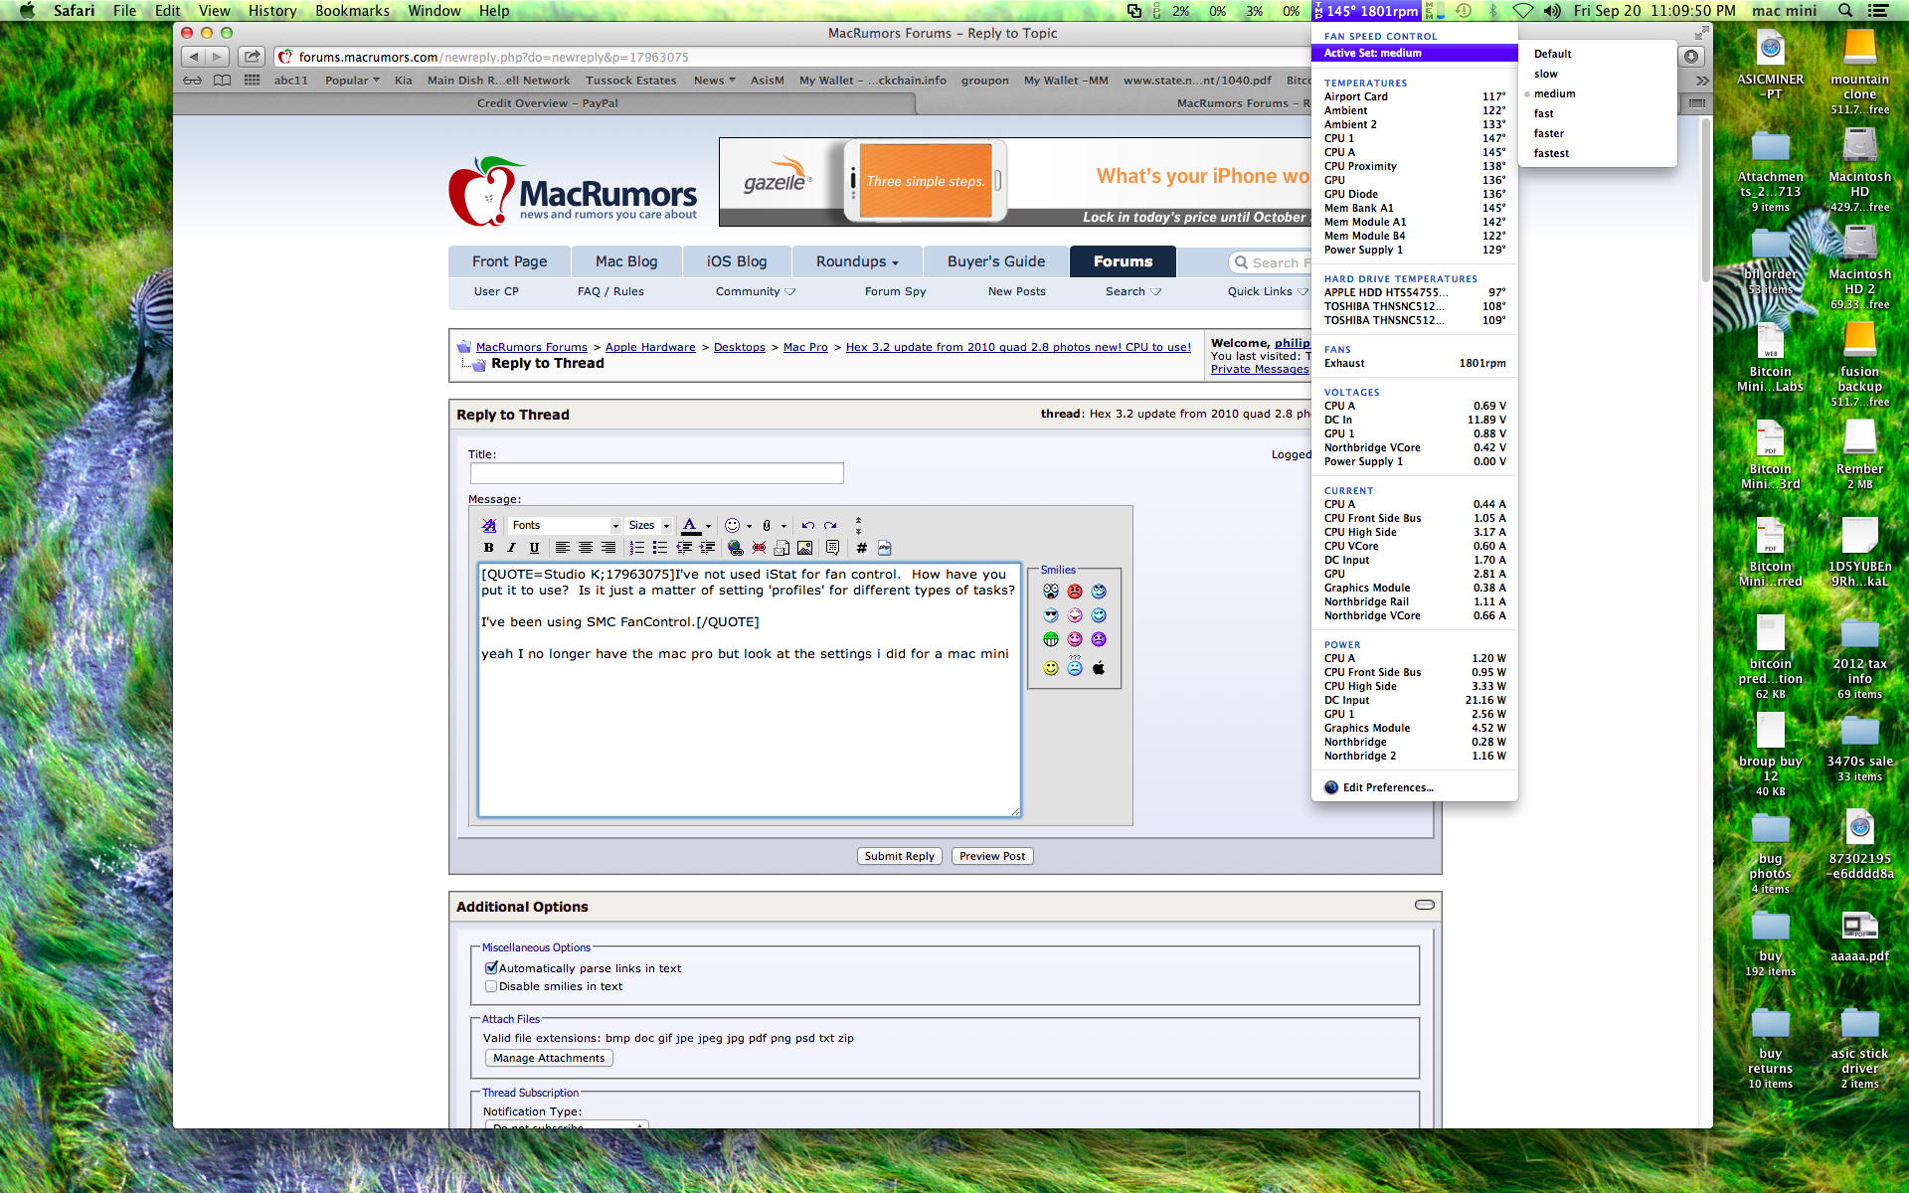Open the New Posts link
This screenshot has height=1193, width=1909.
pyautogui.click(x=1016, y=291)
